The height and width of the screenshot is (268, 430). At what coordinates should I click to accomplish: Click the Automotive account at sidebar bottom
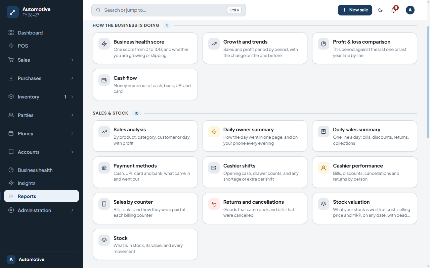pos(41,260)
